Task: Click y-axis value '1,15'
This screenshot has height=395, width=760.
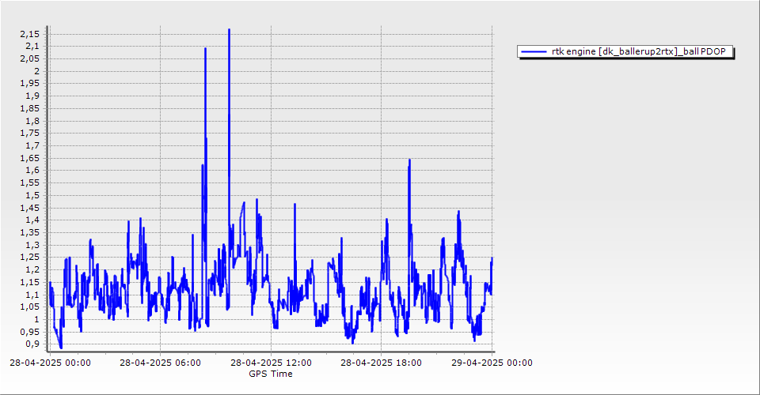Action: [29, 282]
